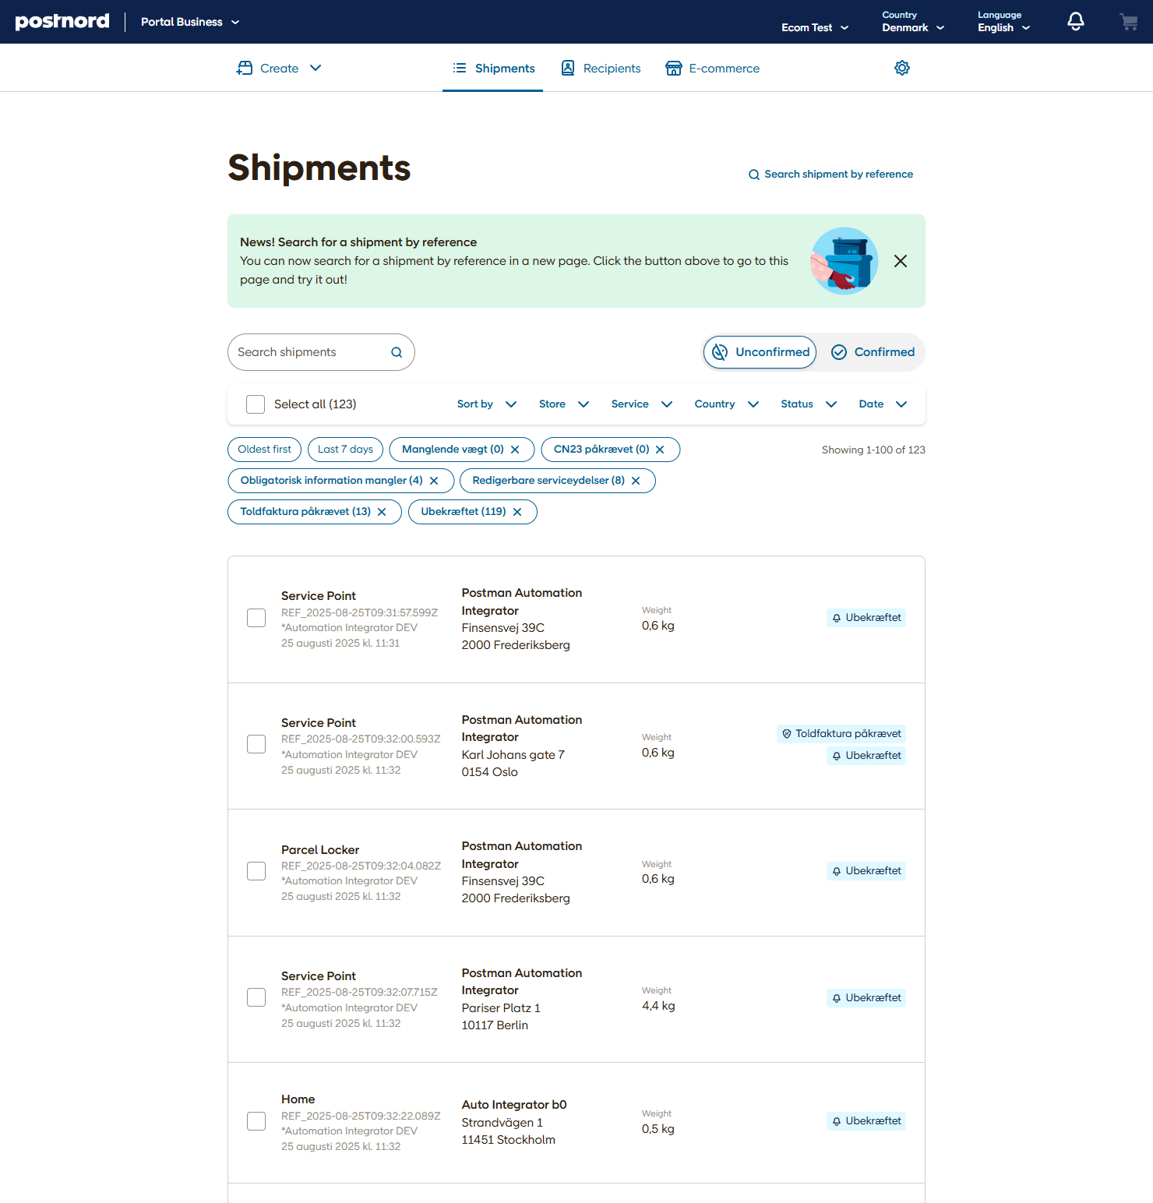
Task: Remove CN23 påkrævet (0) filter chip
Action: point(660,450)
